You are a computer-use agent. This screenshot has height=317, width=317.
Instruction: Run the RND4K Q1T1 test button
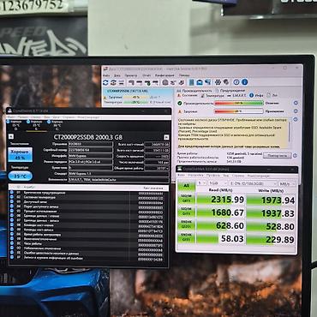click(186, 238)
